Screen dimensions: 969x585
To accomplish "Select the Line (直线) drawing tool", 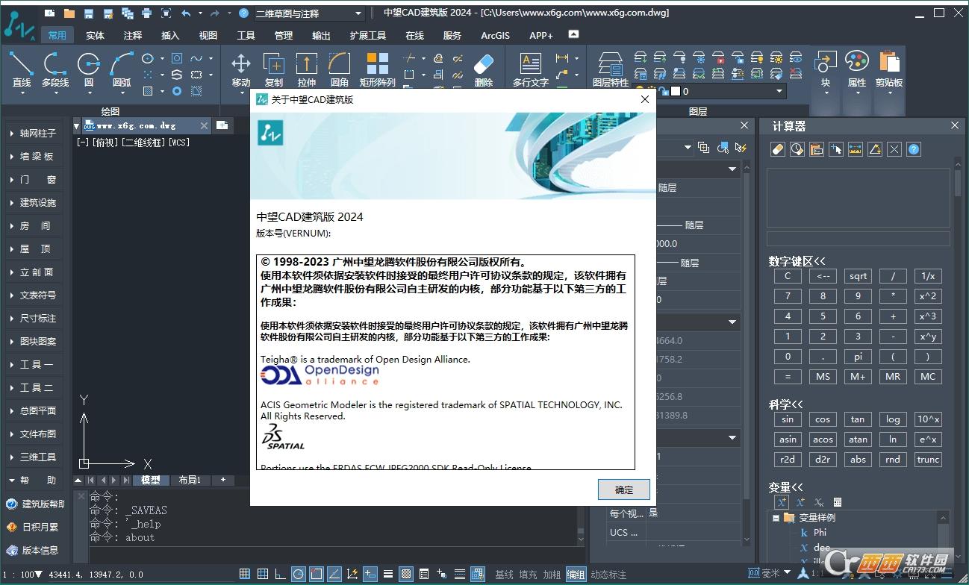I will [x=22, y=71].
